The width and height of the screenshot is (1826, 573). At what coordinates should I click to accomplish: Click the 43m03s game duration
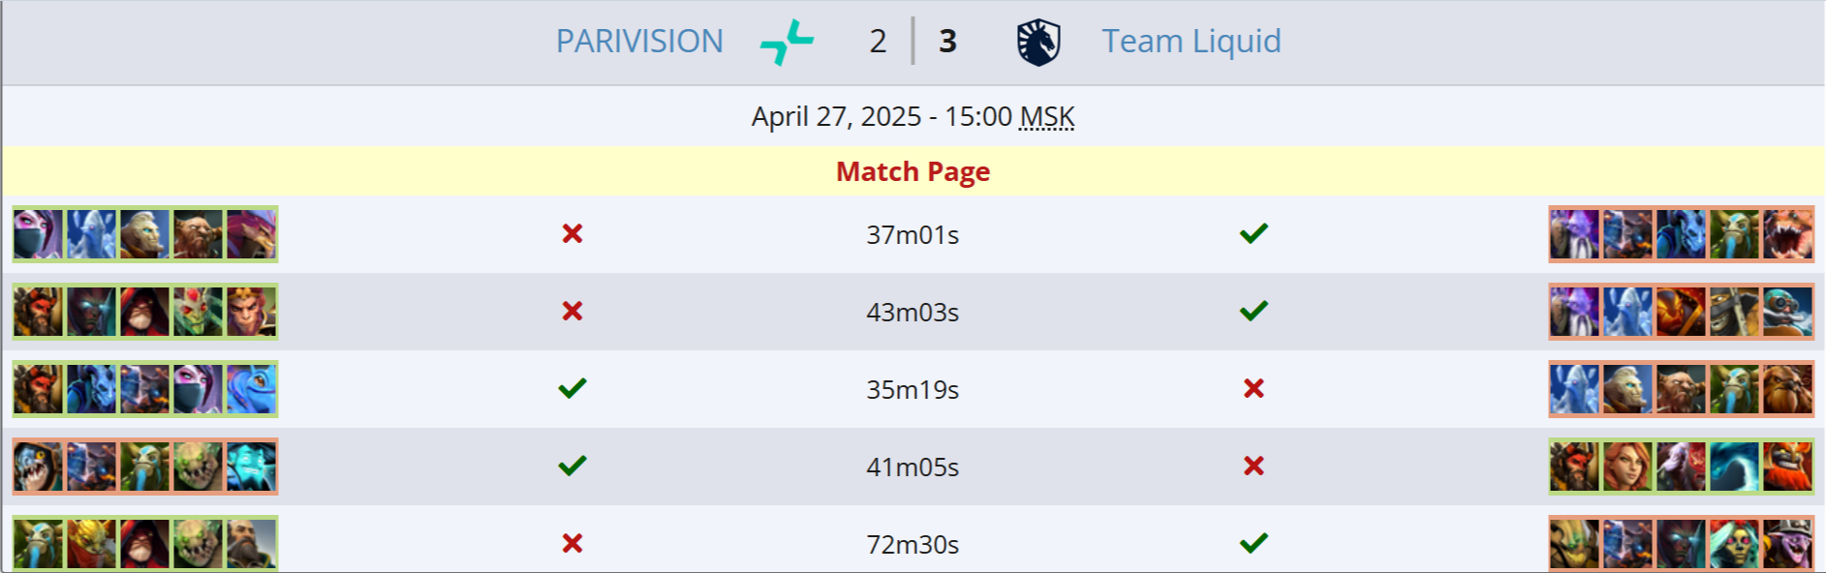[913, 313]
